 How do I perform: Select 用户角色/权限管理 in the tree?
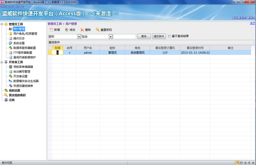[x=25, y=34]
